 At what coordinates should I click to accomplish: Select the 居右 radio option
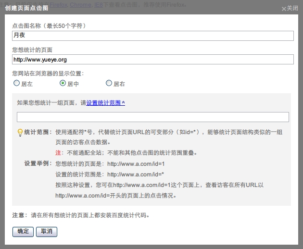109,83
